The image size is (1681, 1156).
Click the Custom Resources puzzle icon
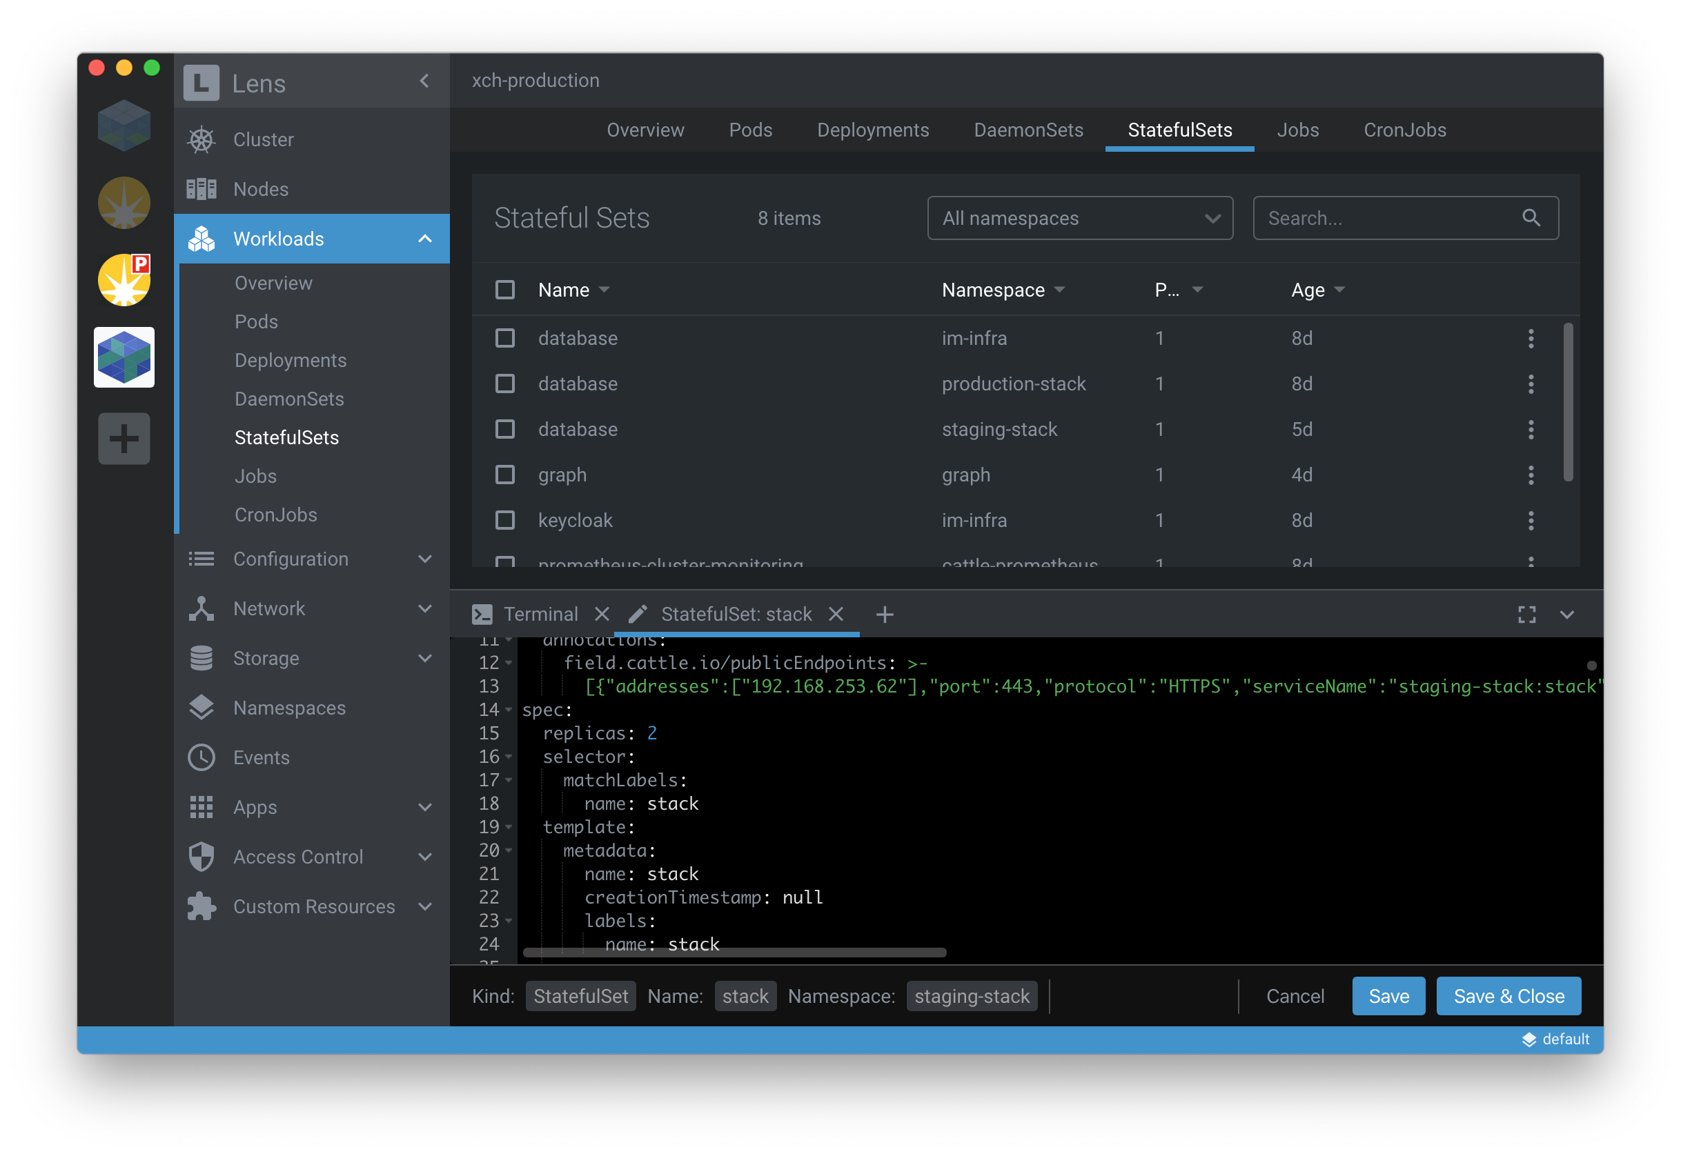[x=201, y=906]
